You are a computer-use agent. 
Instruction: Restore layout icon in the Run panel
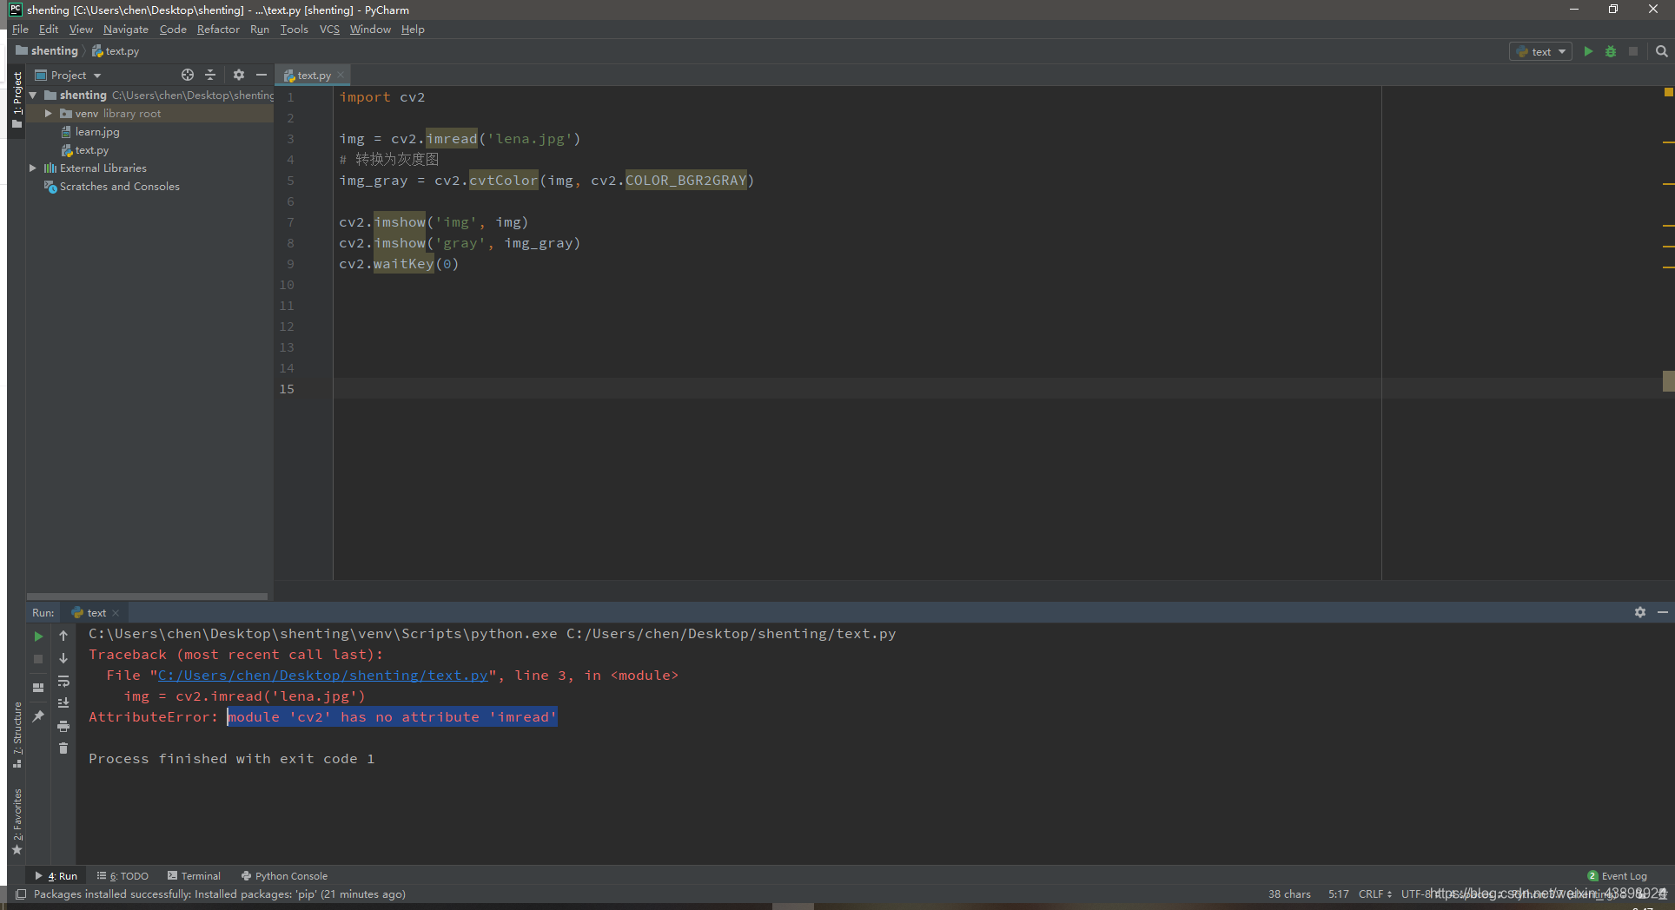click(x=38, y=687)
